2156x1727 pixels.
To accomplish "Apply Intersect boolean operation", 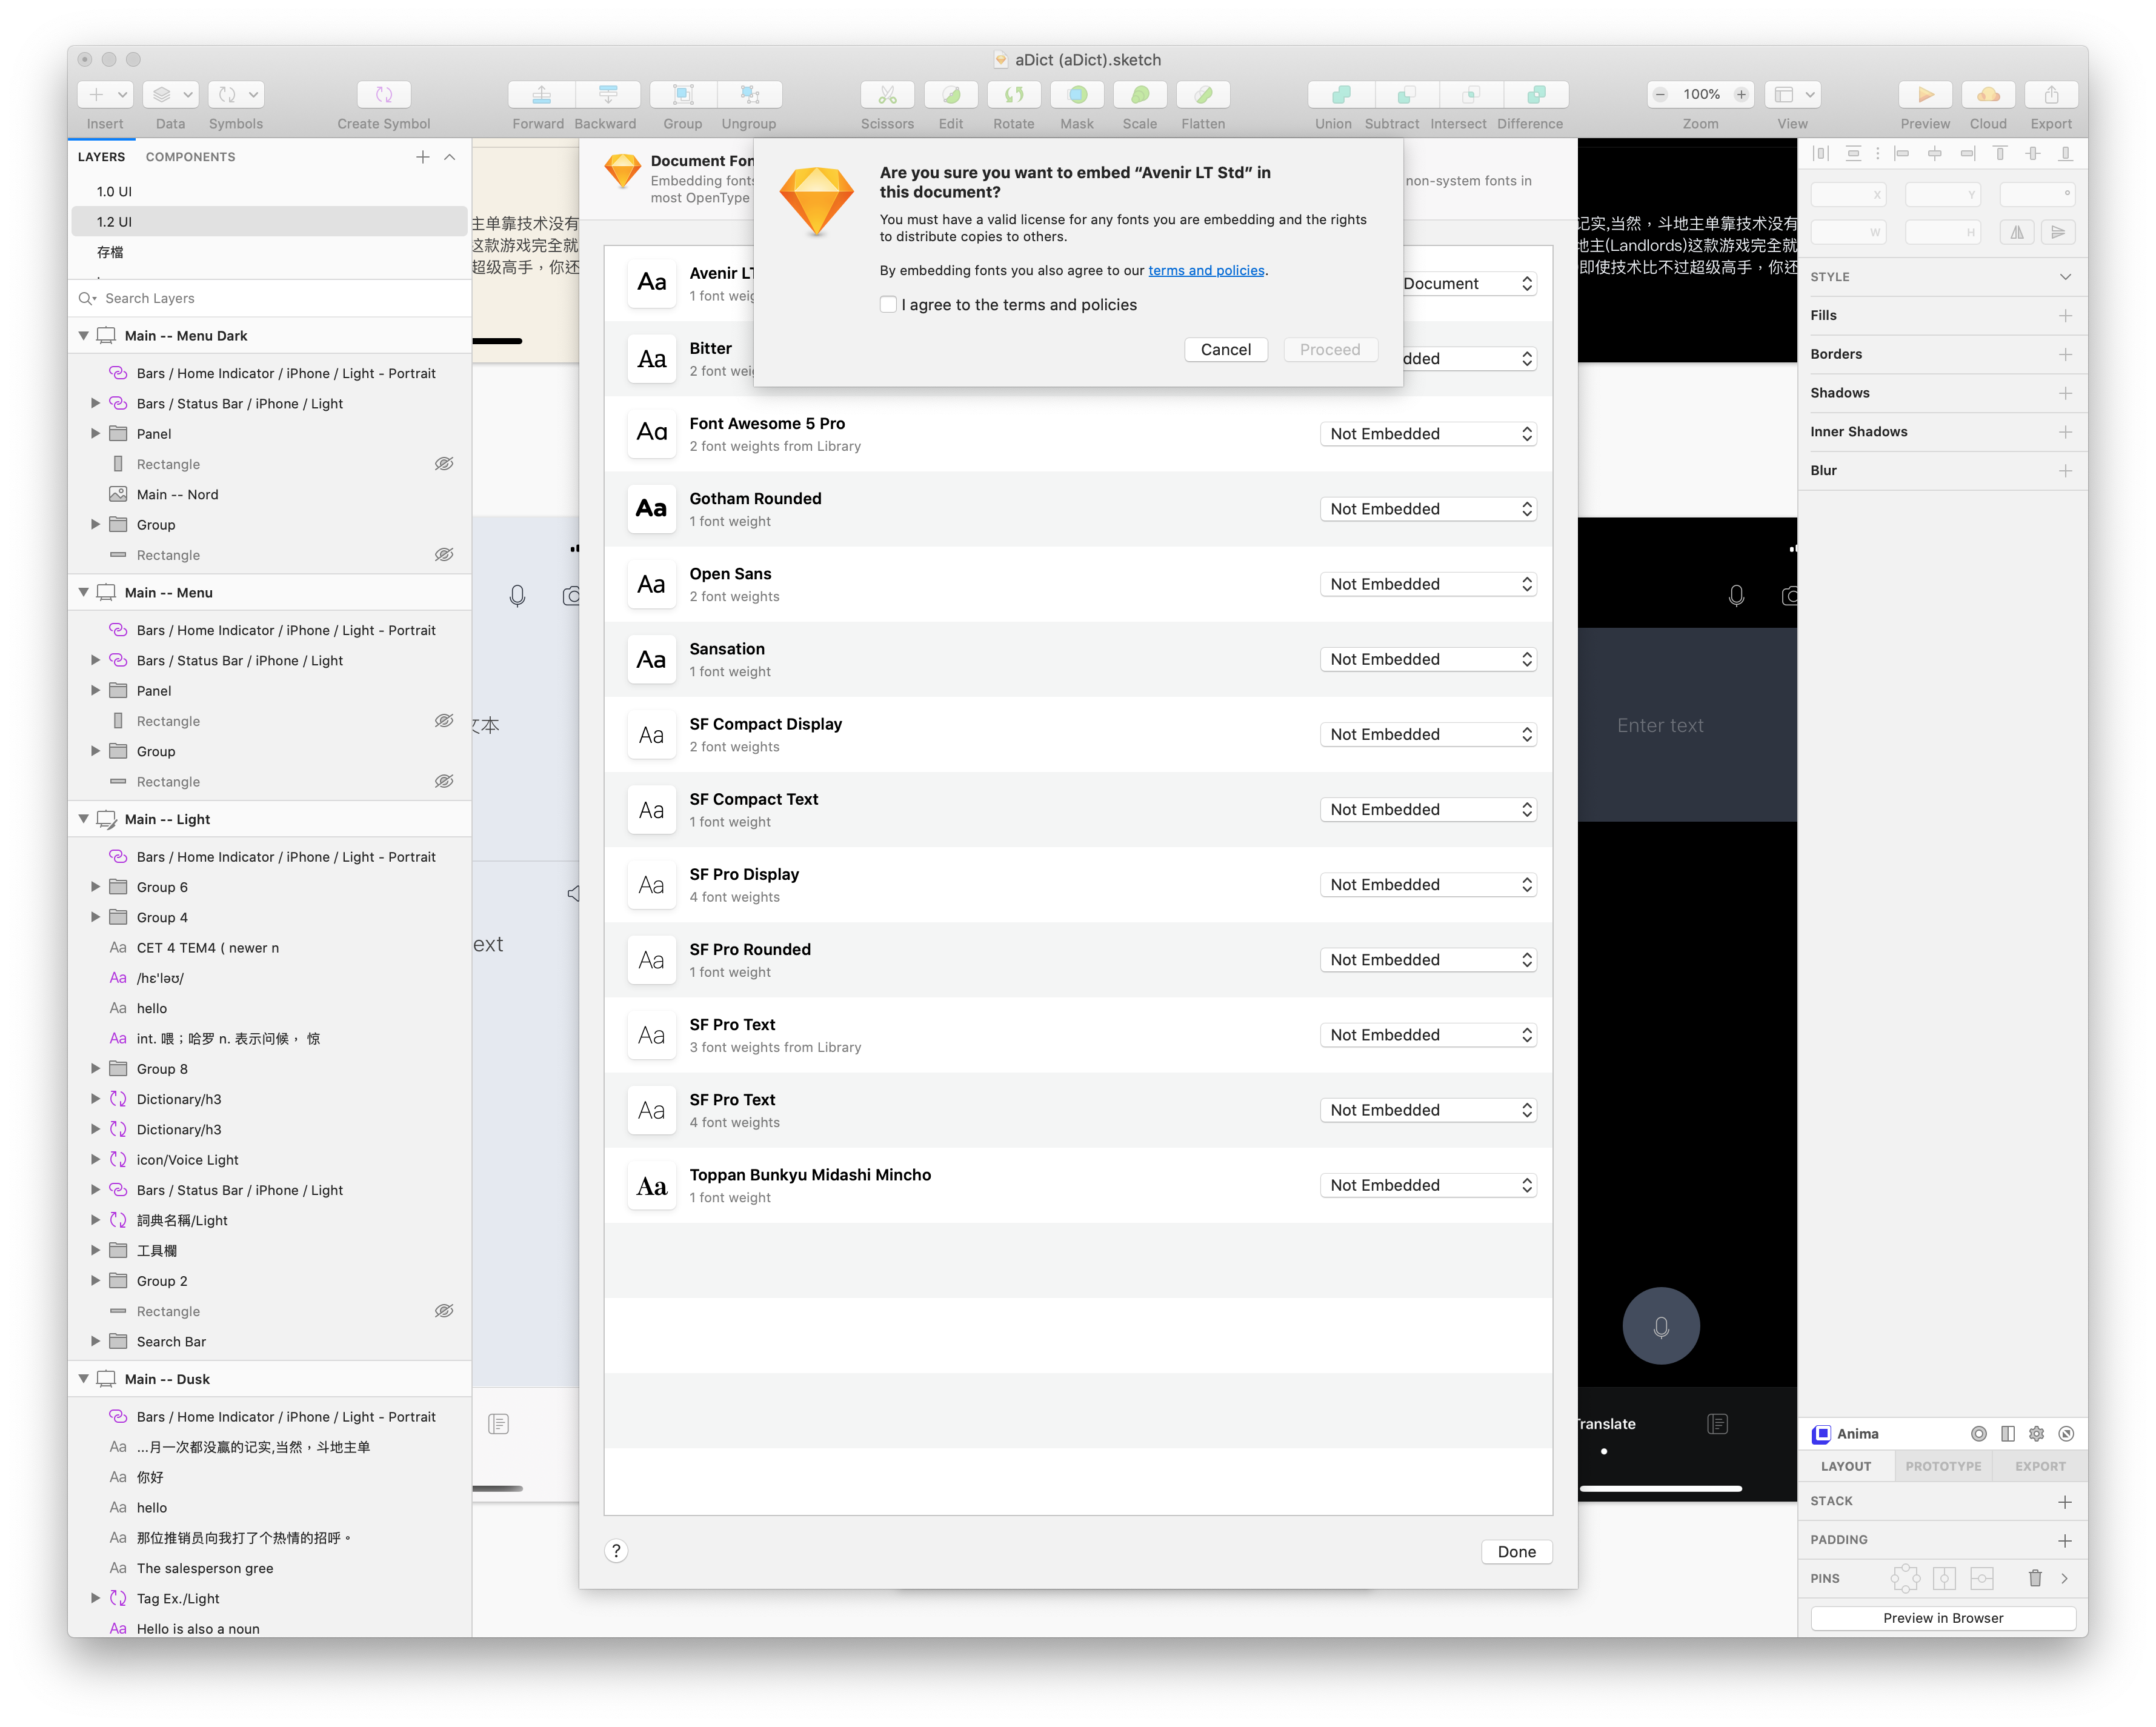I will click(x=1471, y=95).
